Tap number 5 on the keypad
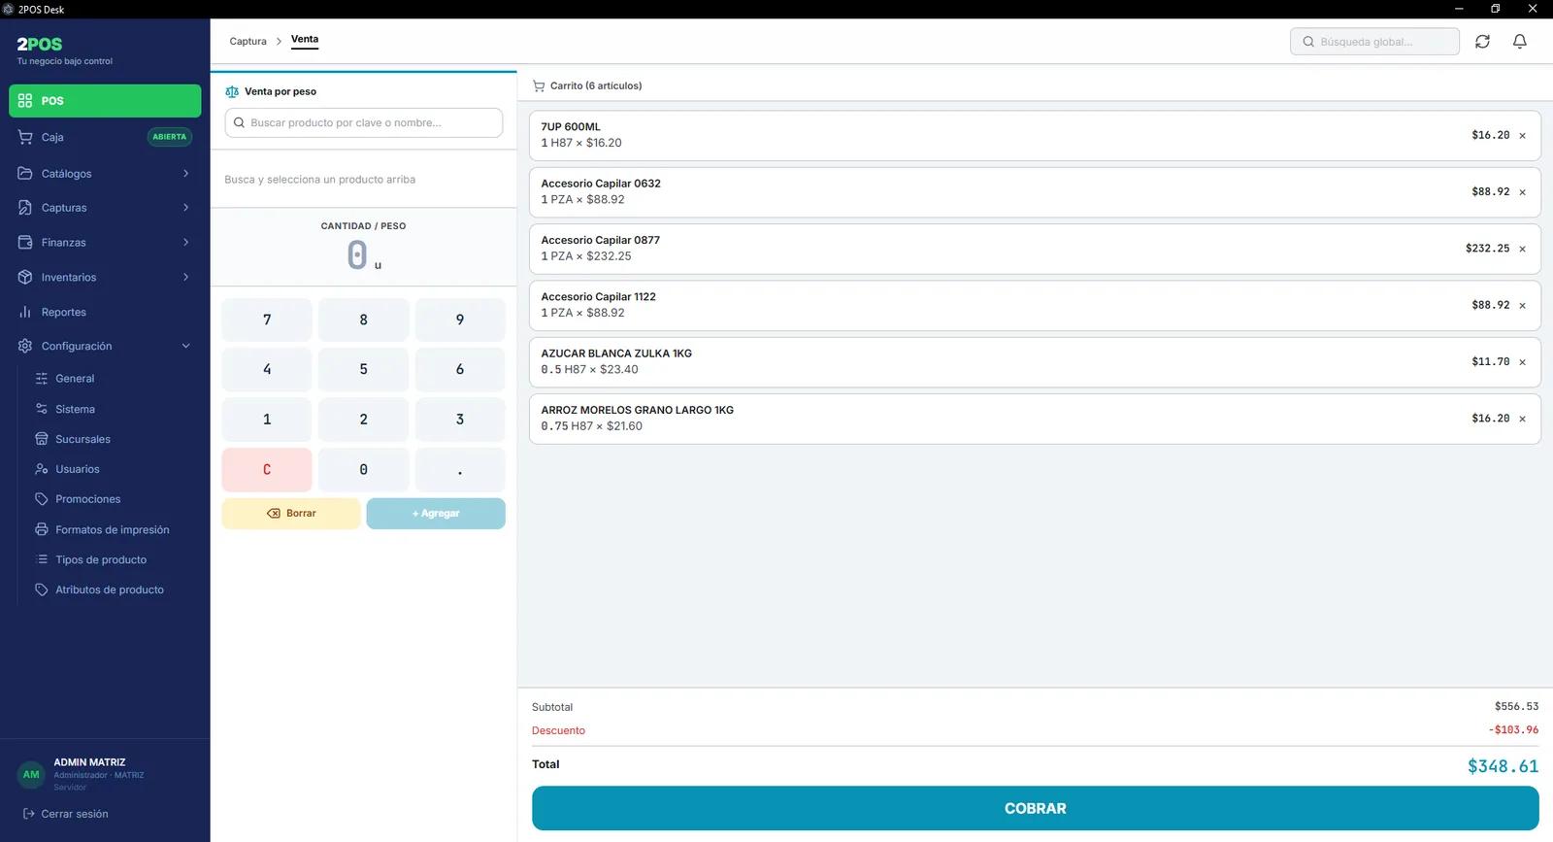 click(x=363, y=369)
